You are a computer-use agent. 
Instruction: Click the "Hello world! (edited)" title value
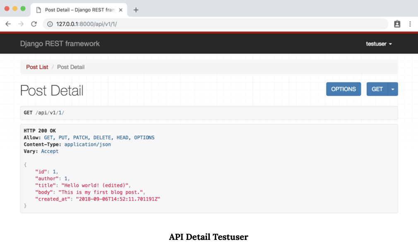coord(95,185)
